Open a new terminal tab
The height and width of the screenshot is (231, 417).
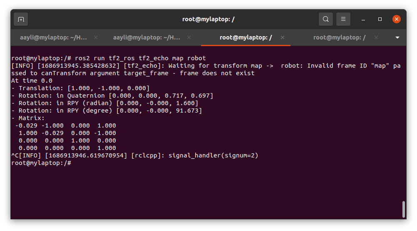(21, 20)
